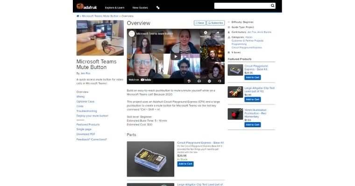
Task: Click Download PDF link
Action: pyautogui.click(x=86, y=134)
